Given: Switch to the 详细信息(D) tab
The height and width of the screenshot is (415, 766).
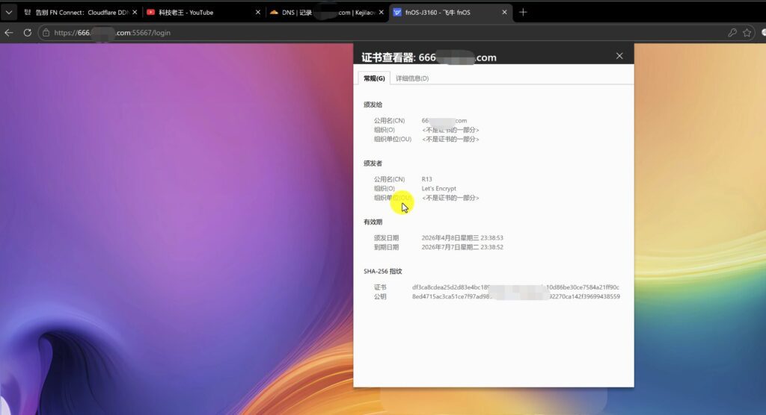Looking at the screenshot, I should (412, 78).
